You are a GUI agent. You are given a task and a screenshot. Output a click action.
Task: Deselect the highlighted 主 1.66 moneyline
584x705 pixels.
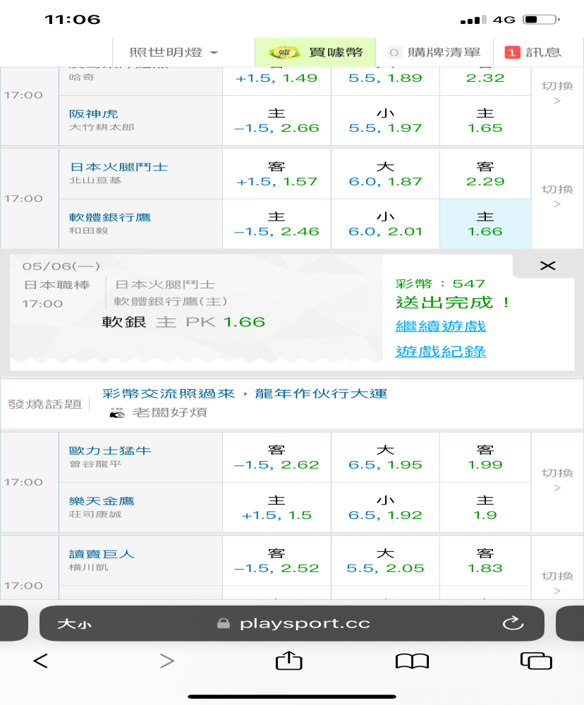[485, 224]
